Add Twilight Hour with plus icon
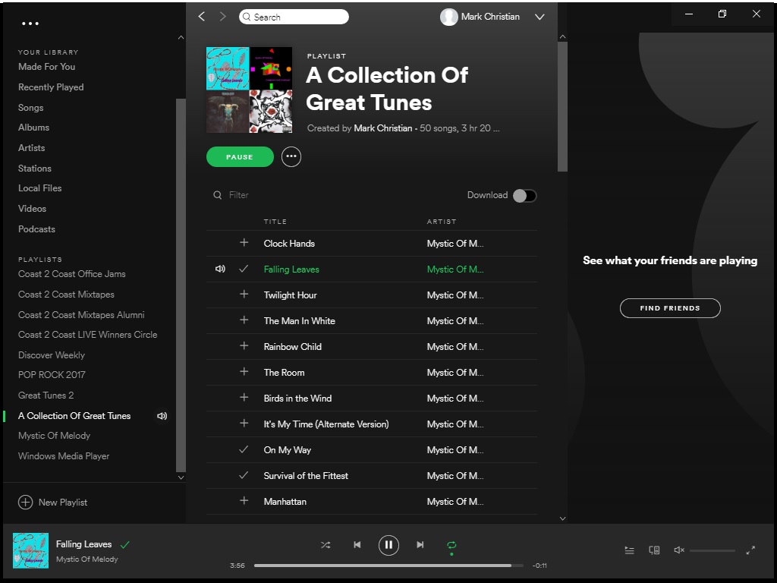 point(244,294)
